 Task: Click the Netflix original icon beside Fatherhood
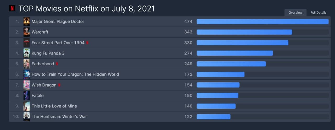(x=57, y=64)
